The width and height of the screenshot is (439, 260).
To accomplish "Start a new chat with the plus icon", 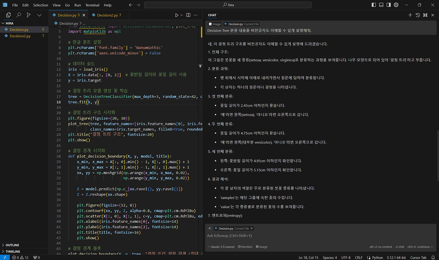I will (410, 15).
